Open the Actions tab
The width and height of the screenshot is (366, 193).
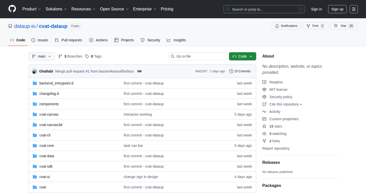98,40
